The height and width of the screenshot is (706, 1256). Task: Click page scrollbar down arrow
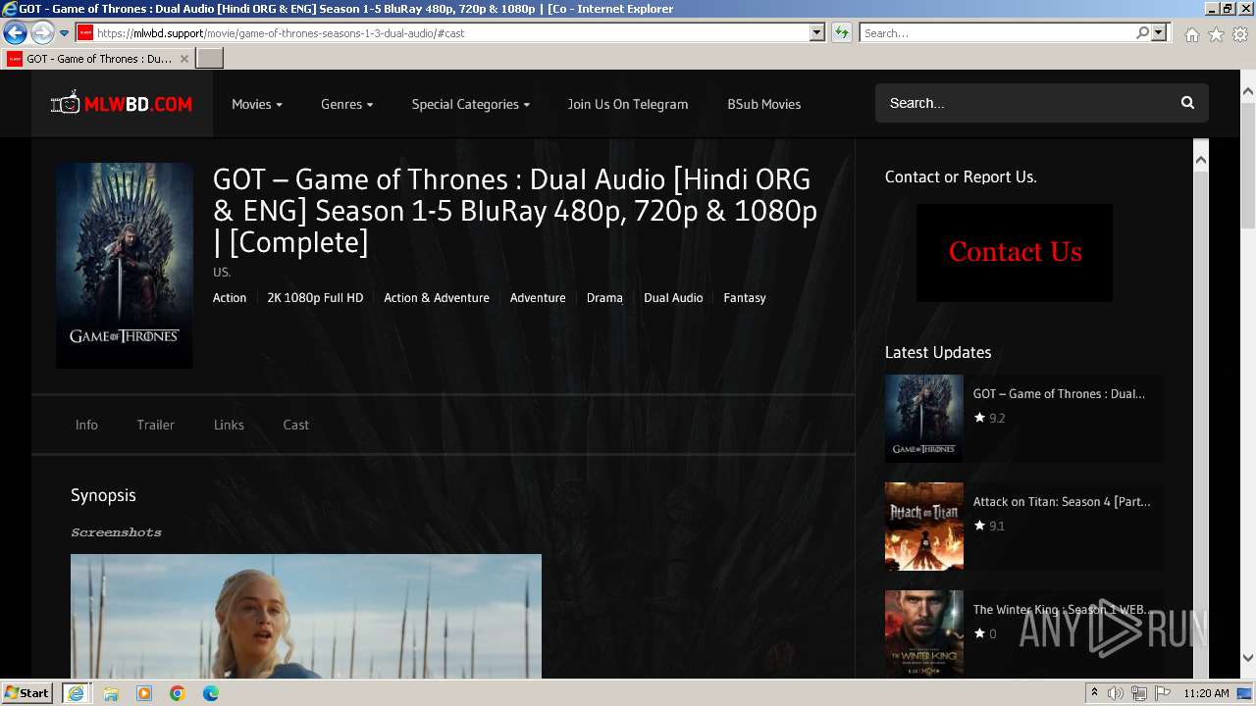1247,658
